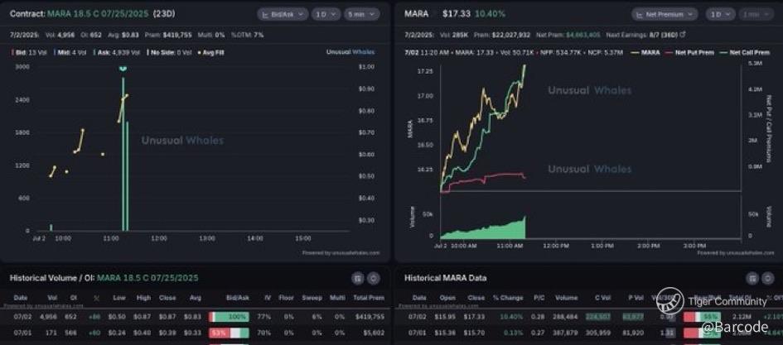Click the small green volume bar near 10:00

click(x=51, y=228)
